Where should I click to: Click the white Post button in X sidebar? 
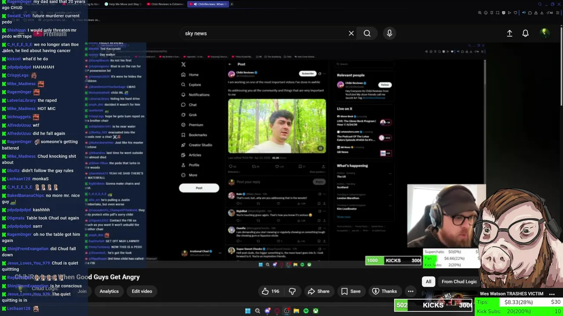(199, 188)
